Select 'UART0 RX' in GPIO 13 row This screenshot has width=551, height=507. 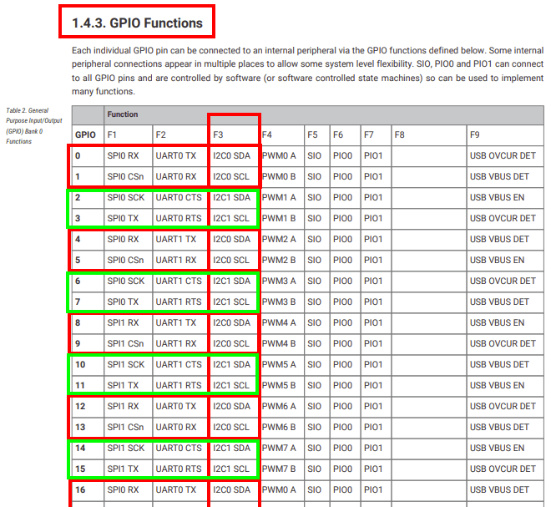point(176,427)
